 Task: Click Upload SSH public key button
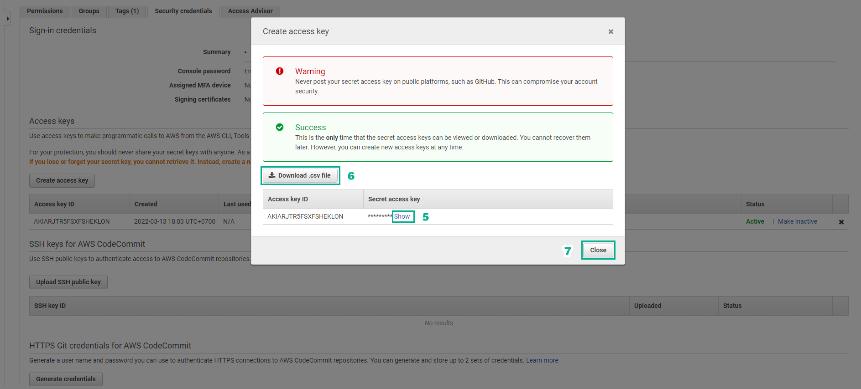pyautogui.click(x=68, y=282)
